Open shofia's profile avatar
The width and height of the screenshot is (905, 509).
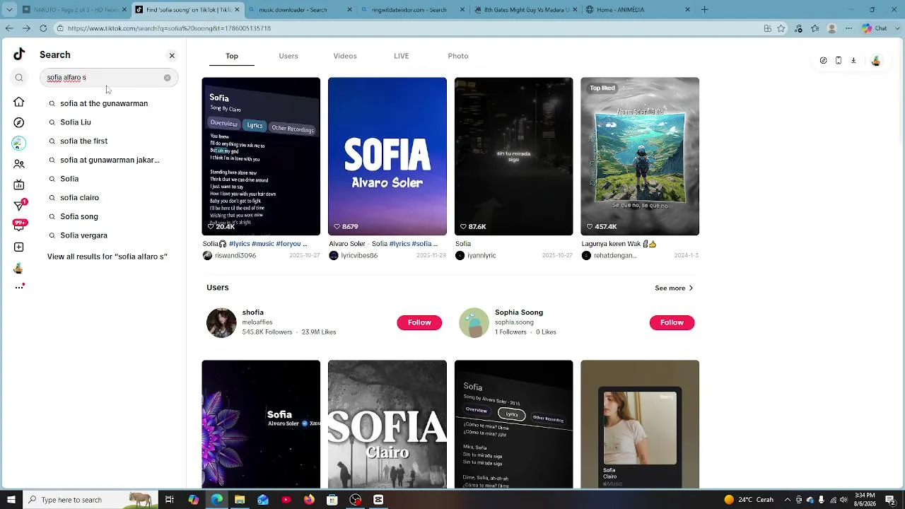click(221, 323)
